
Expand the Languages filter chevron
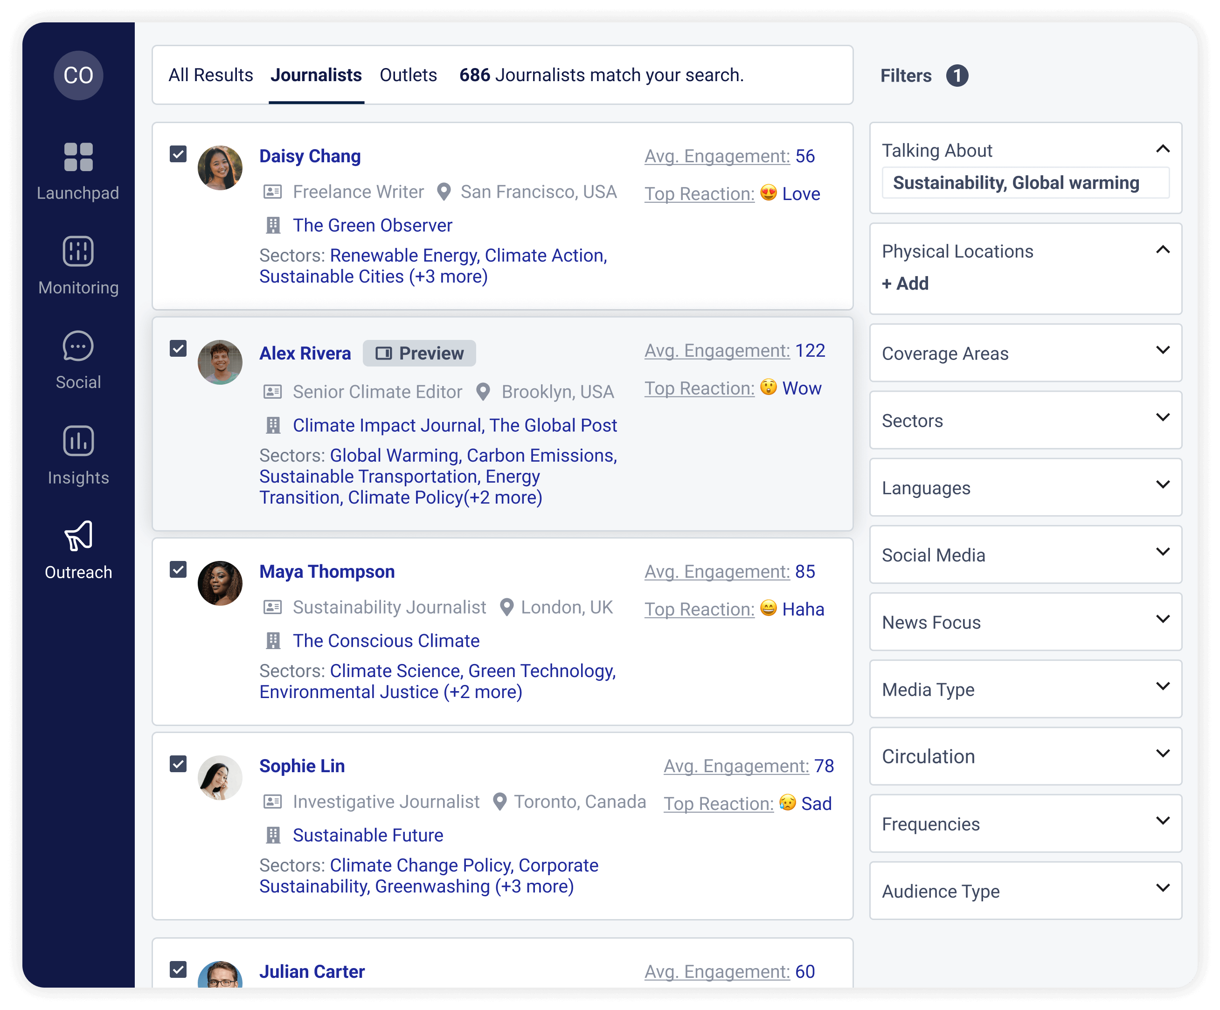(x=1163, y=484)
